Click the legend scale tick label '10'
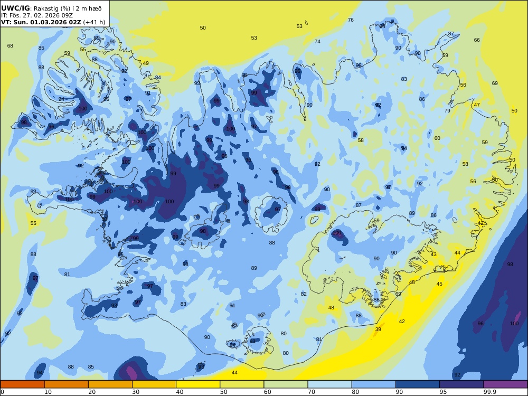 (48, 392)
